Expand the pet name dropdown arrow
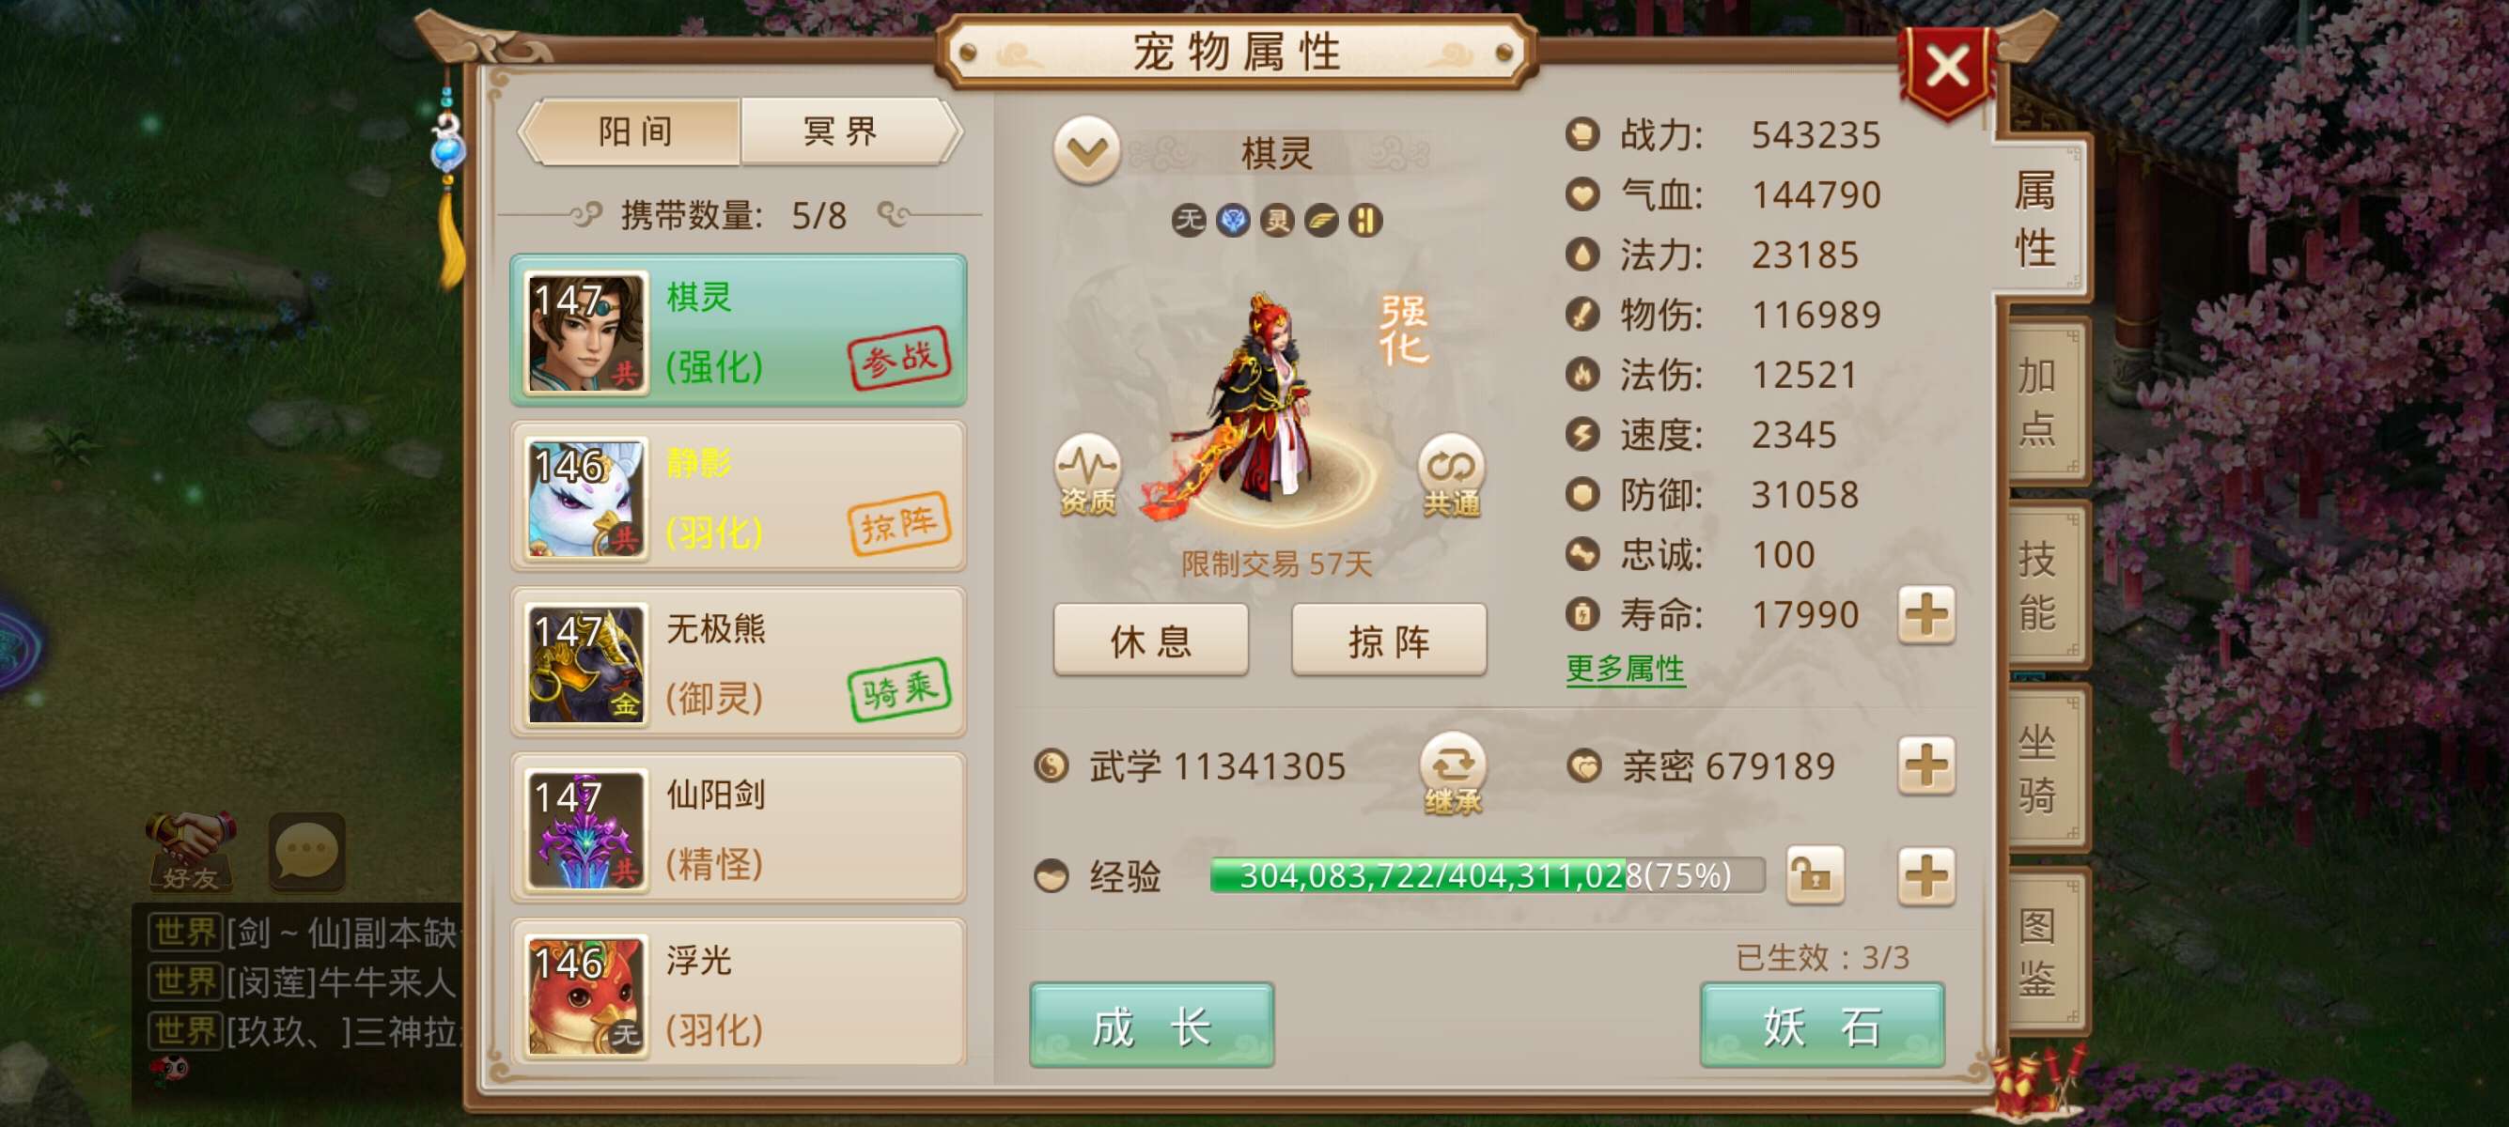The width and height of the screenshot is (2509, 1127). (1087, 151)
